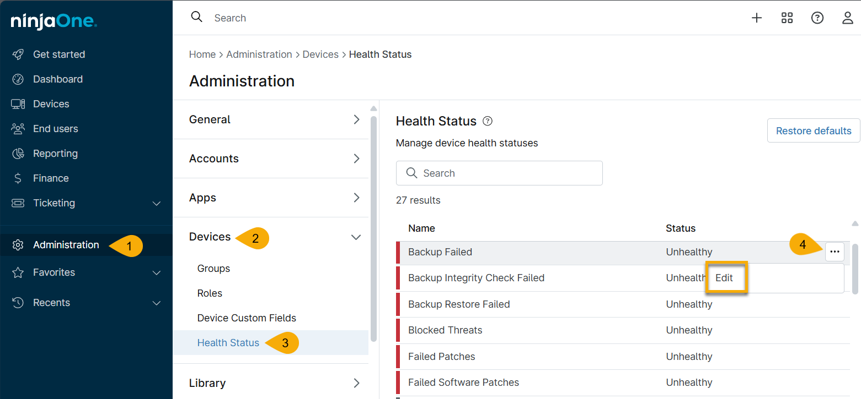This screenshot has width=861, height=399.
Task: Click the Reporting icon in the sidebar
Action: tap(18, 153)
